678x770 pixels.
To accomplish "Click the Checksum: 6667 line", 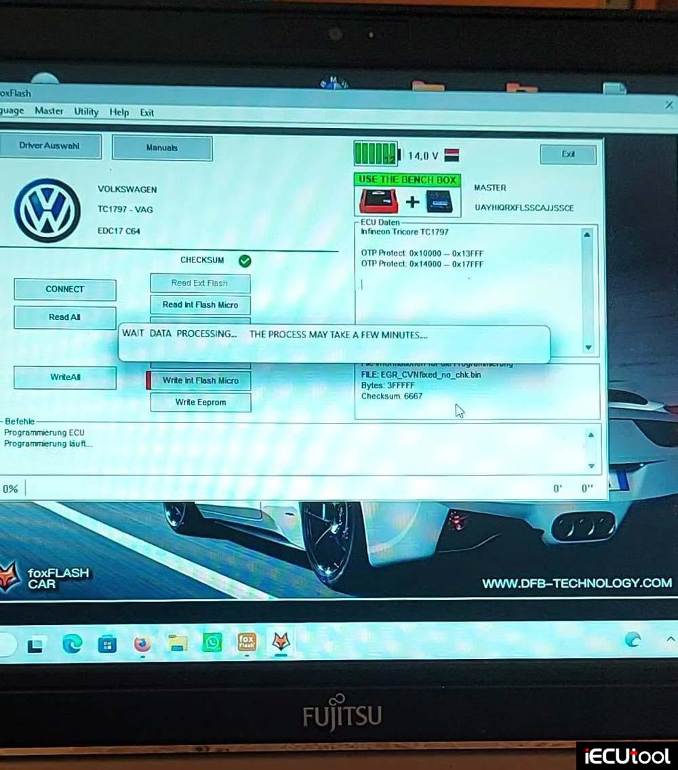I will click(392, 396).
